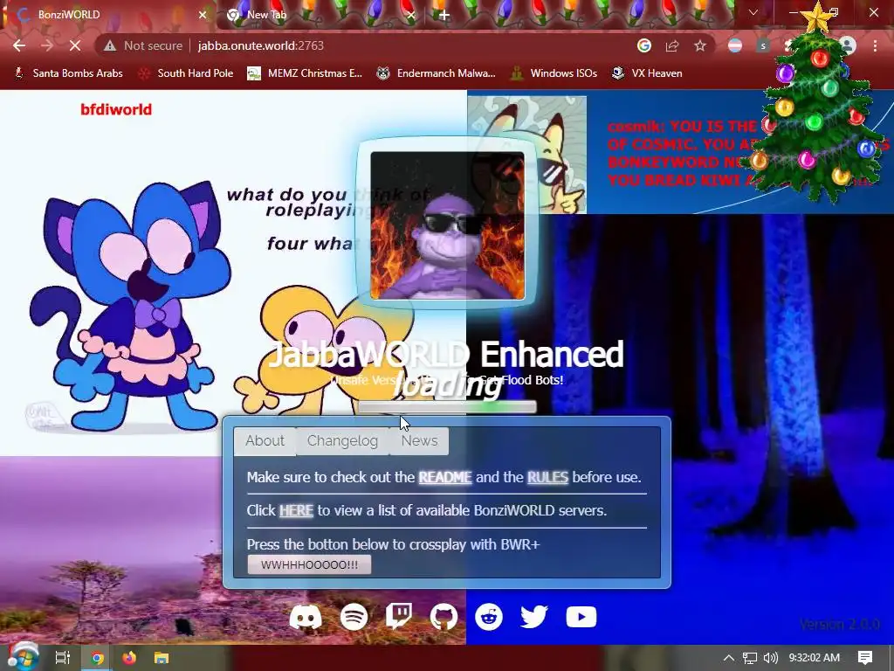Open Windows ISOs bookmark
The width and height of the screenshot is (894, 671).
click(x=554, y=73)
